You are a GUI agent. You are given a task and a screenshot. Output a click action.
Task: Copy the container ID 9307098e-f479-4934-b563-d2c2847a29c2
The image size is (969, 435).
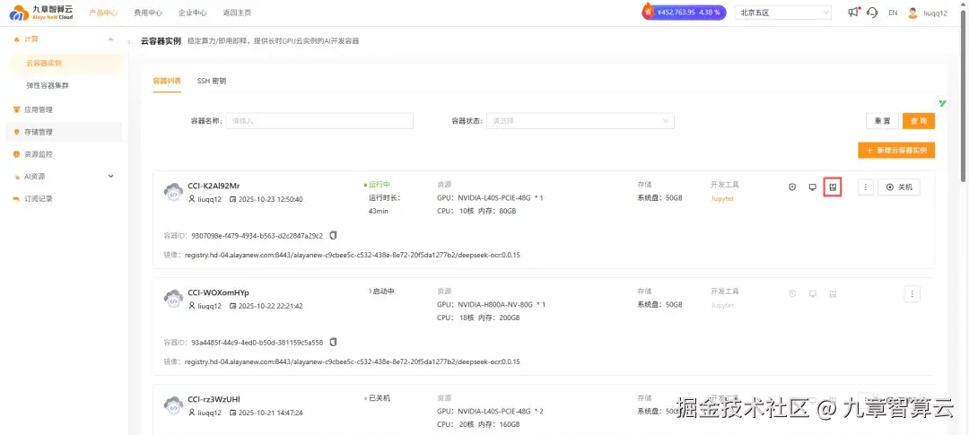click(x=334, y=235)
